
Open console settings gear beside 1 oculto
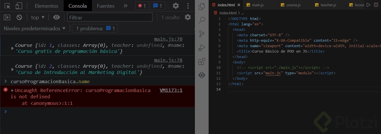[188, 17]
